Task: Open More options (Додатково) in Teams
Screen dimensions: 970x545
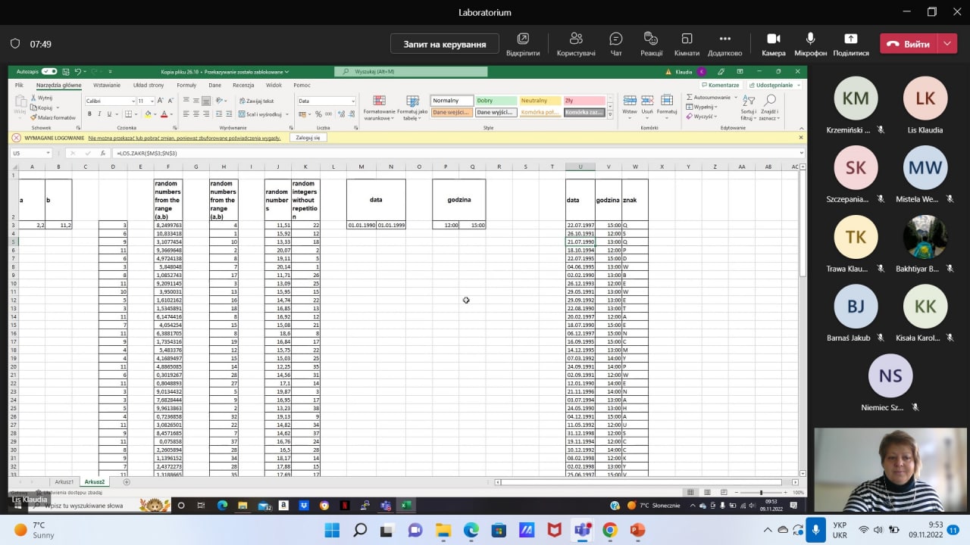Action: pyautogui.click(x=724, y=44)
